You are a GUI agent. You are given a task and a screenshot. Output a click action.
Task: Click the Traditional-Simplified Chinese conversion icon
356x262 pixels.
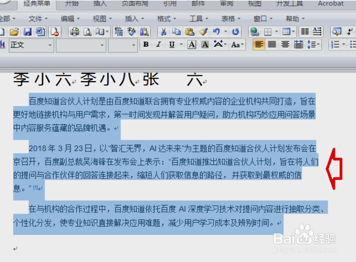(118, 32)
